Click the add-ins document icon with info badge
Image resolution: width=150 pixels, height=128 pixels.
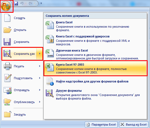click(50, 81)
